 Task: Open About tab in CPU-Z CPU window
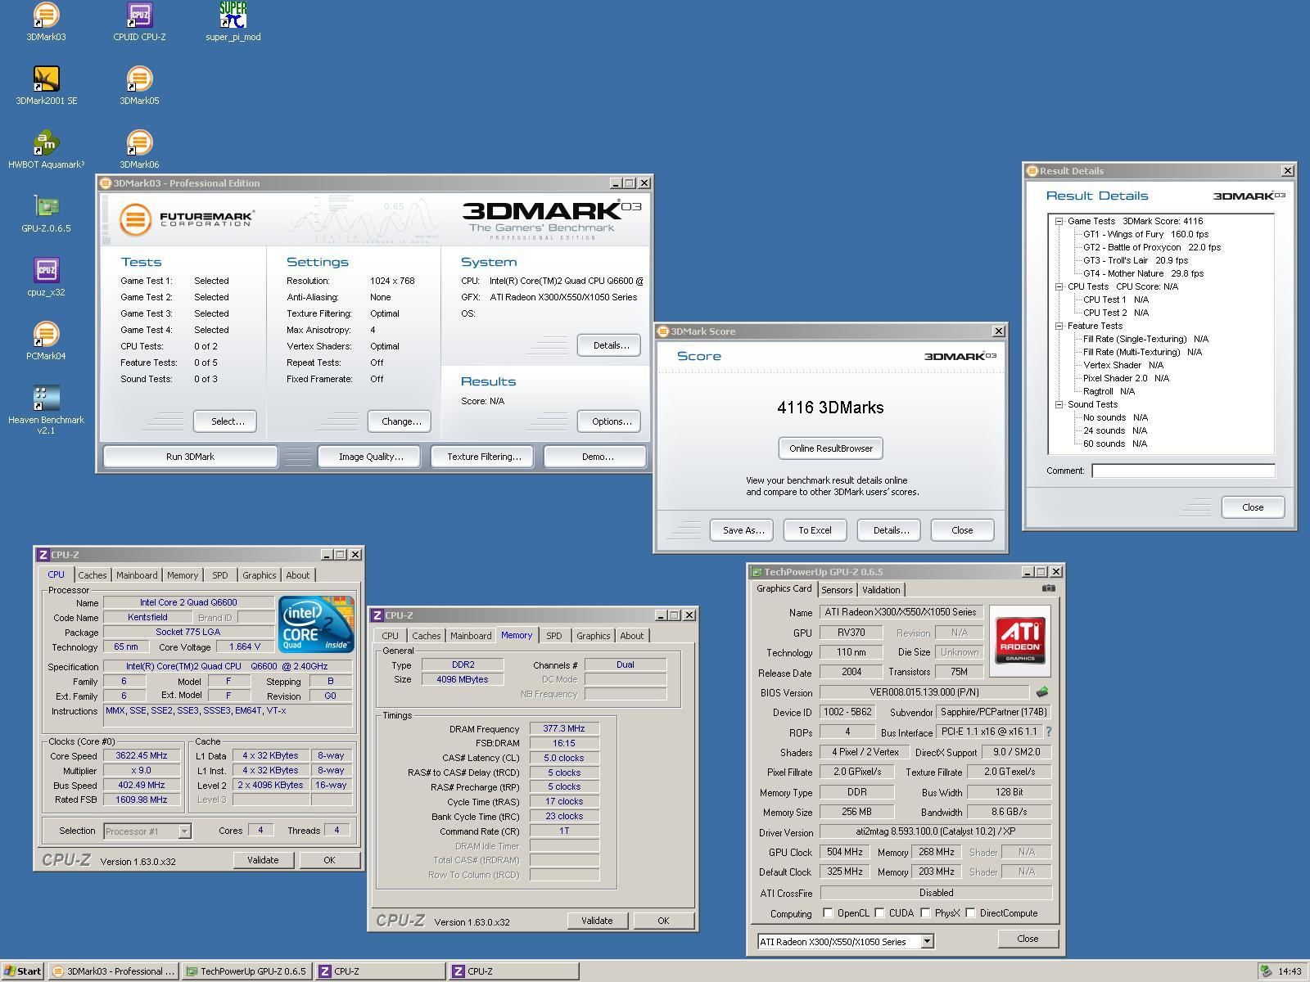point(298,575)
